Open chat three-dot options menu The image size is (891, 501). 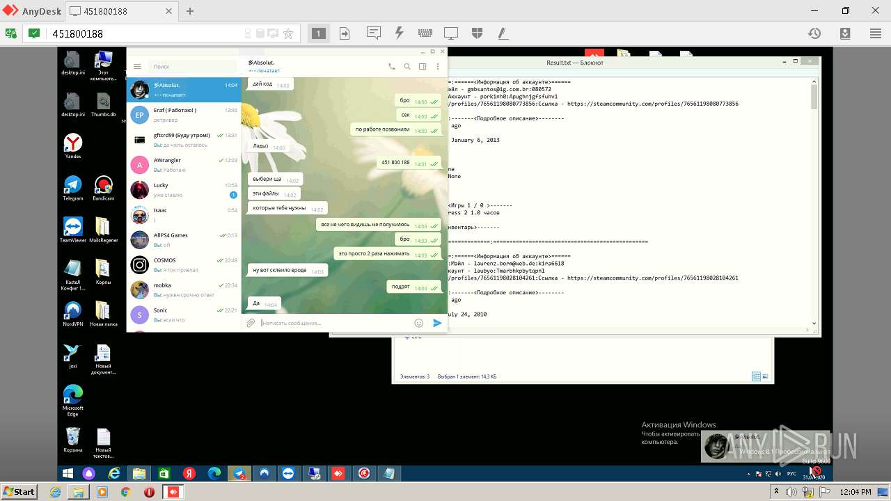[438, 67]
